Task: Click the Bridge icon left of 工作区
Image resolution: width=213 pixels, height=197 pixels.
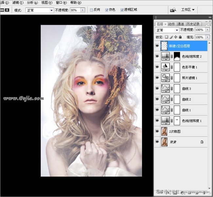Action: pyautogui.click(x=173, y=10)
